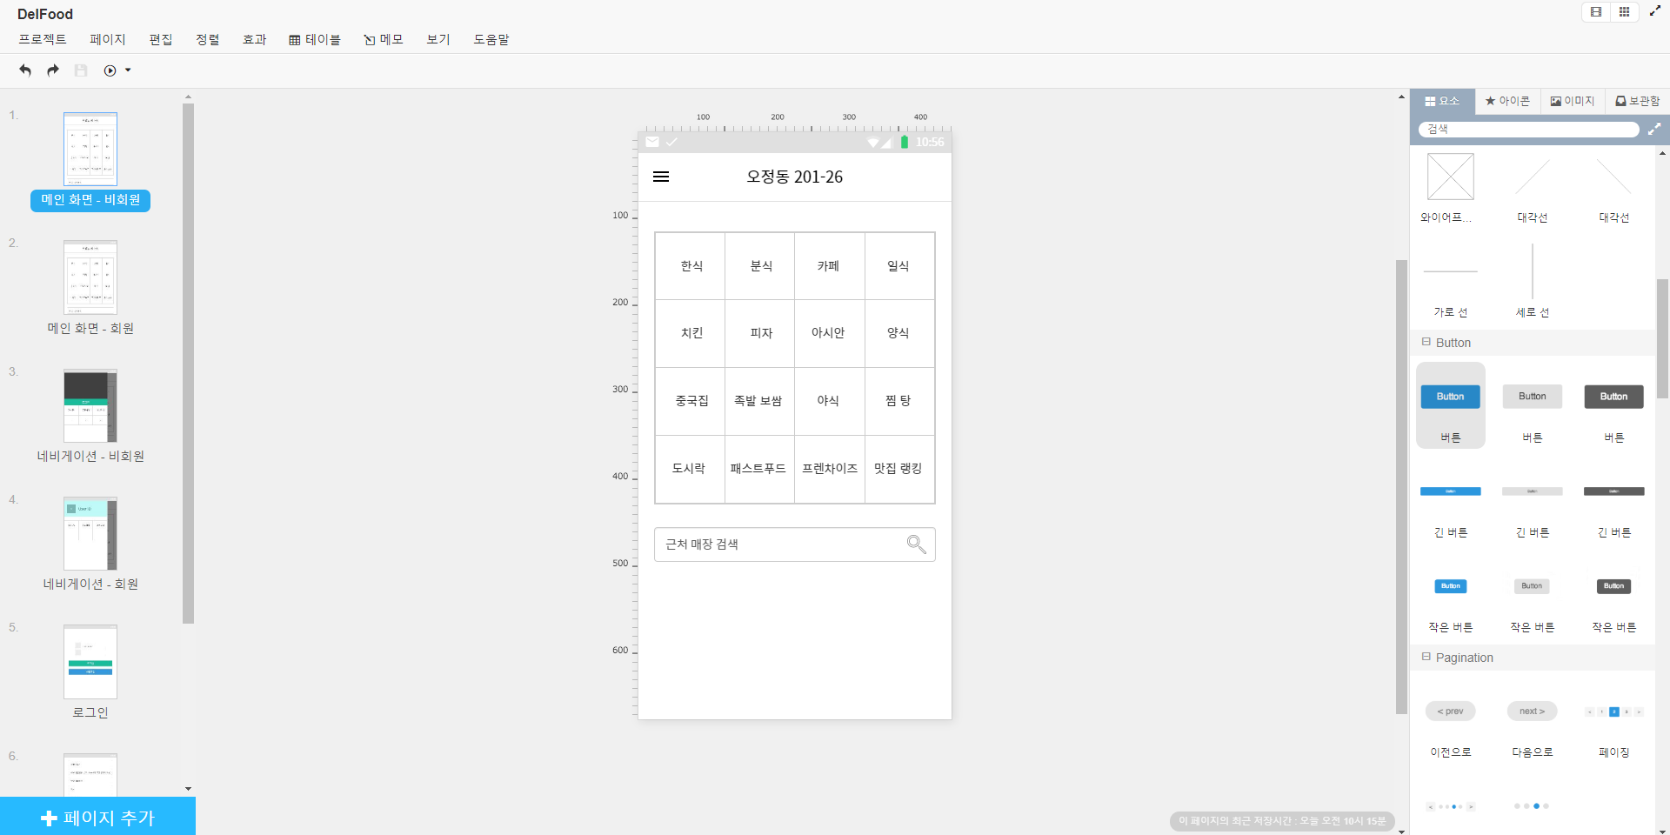Expand the components panel with the arrow icon
Image resolution: width=1670 pixels, height=835 pixels.
1654,129
